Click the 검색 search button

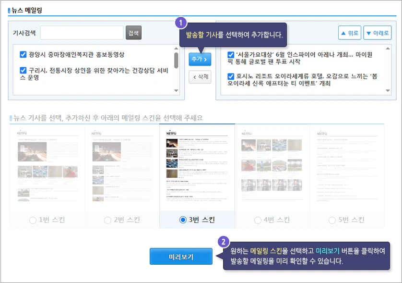pyautogui.click(x=133, y=33)
